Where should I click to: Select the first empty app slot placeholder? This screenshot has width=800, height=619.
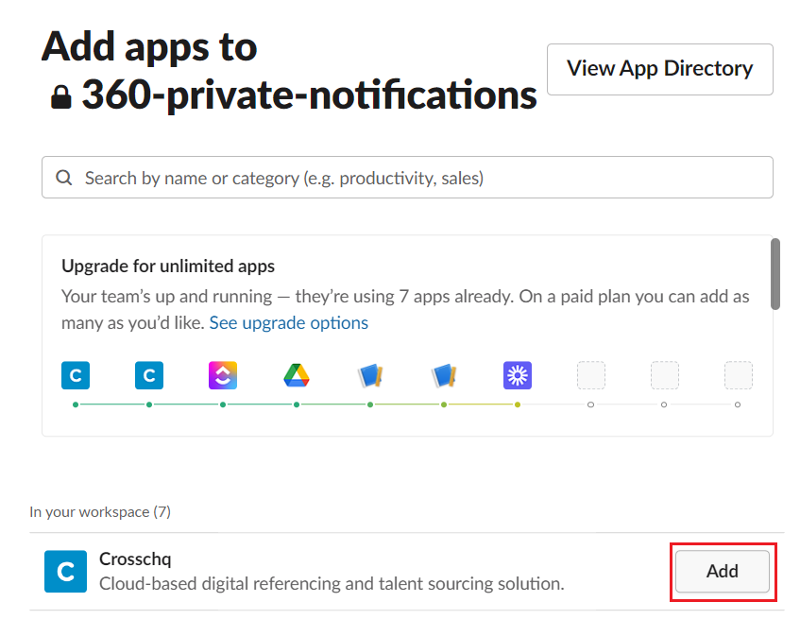coord(591,375)
